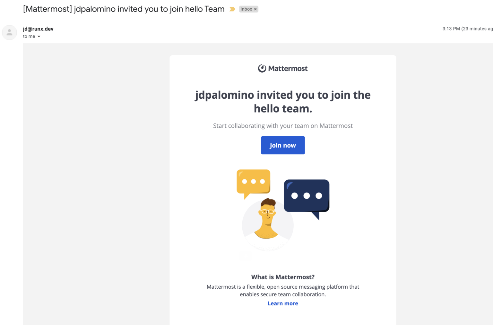The height and width of the screenshot is (325, 493).
Task: Click the Mattermost circular logo icon
Action: (x=262, y=68)
